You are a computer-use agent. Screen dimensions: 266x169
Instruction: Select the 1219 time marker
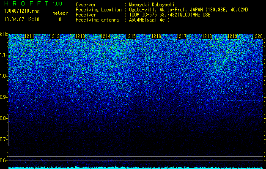[x=232, y=36]
